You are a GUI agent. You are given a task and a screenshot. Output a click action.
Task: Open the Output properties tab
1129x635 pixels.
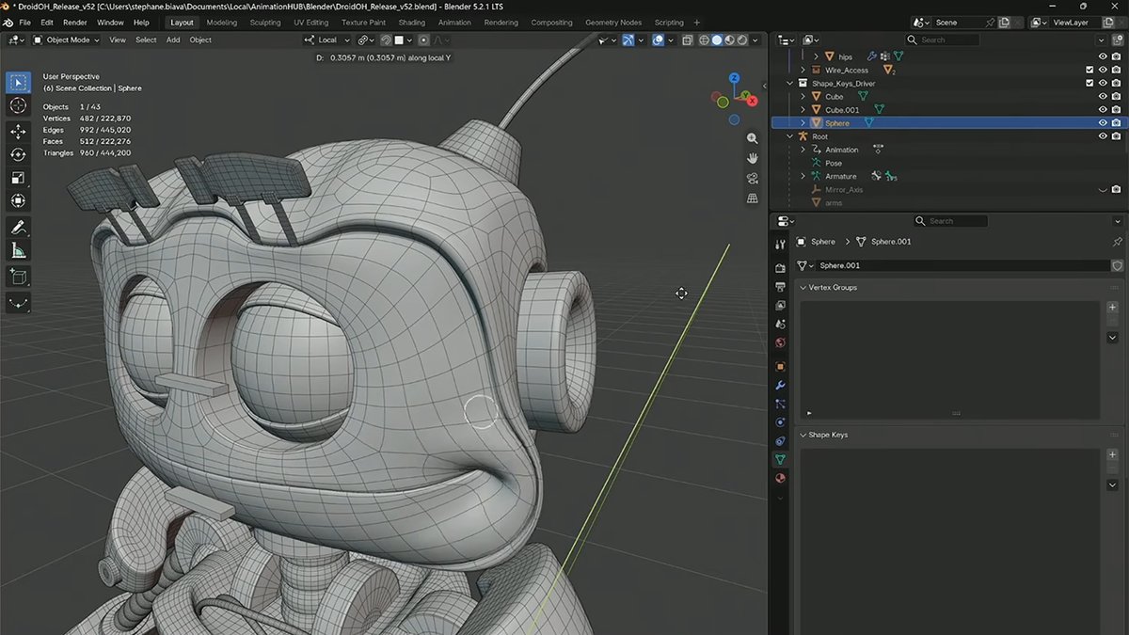coord(780,287)
